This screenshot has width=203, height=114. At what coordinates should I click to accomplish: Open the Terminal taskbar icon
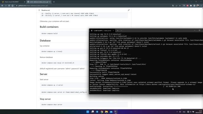point(116,112)
